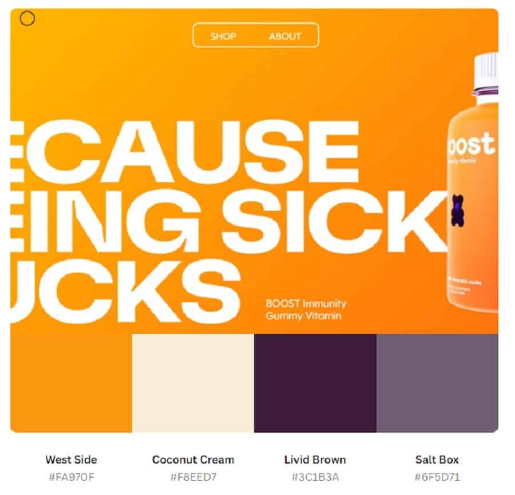Click the 'Salt Box' color name label
515x495 pixels.
point(437,459)
